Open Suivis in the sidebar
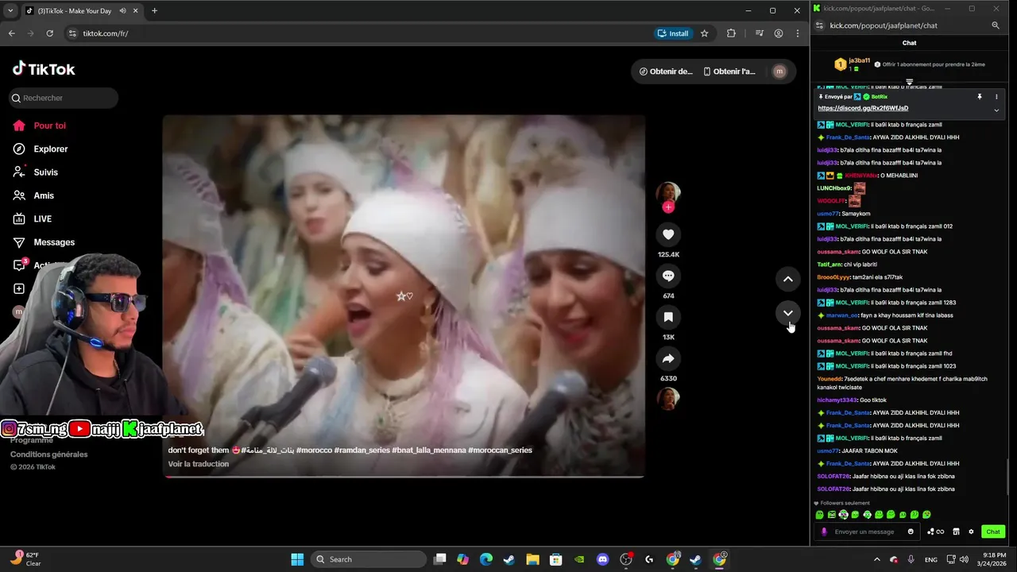This screenshot has width=1017, height=572. [36, 172]
